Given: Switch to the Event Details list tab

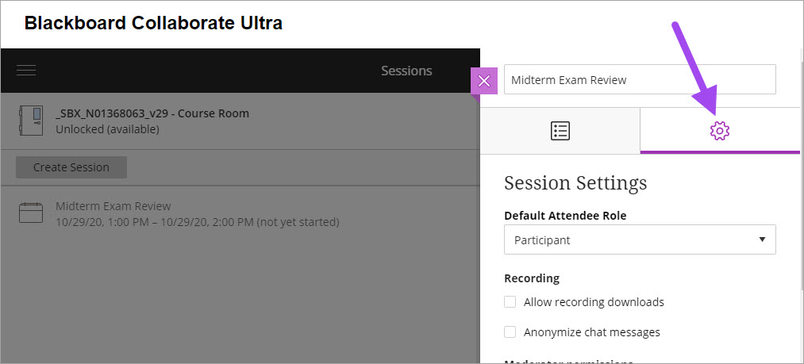Looking at the screenshot, I should 560,131.
